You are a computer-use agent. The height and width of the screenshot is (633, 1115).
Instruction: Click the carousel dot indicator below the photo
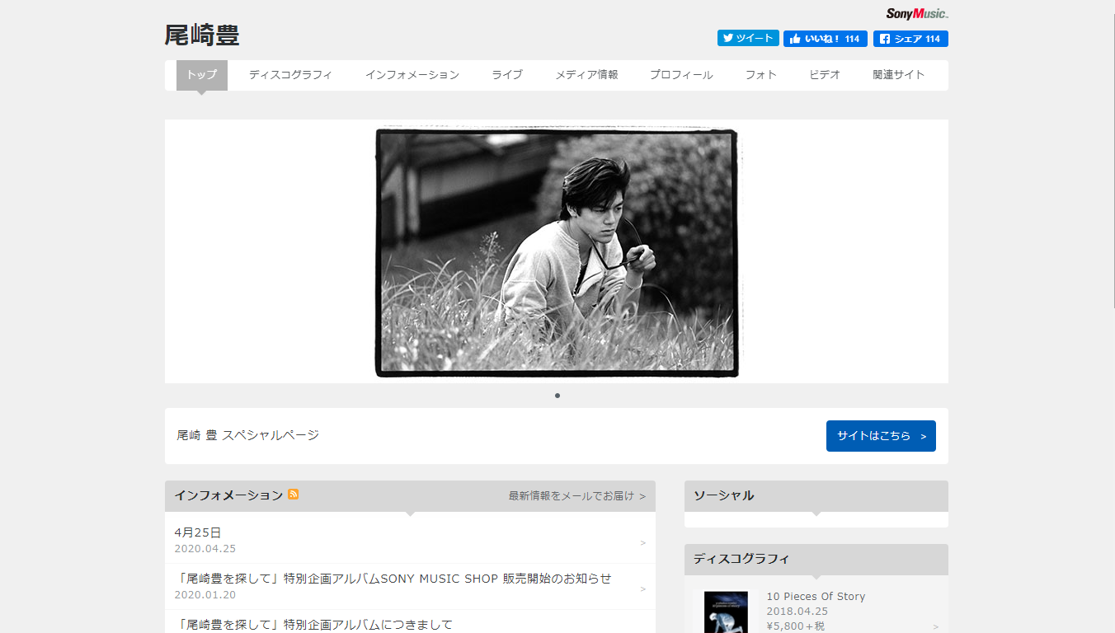click(x=557, y=396)
